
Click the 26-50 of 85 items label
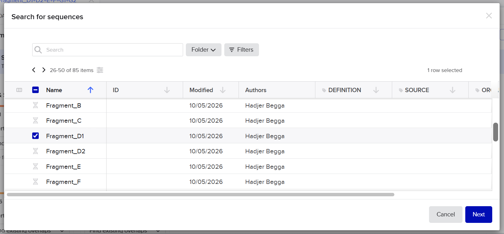[72, 70]
